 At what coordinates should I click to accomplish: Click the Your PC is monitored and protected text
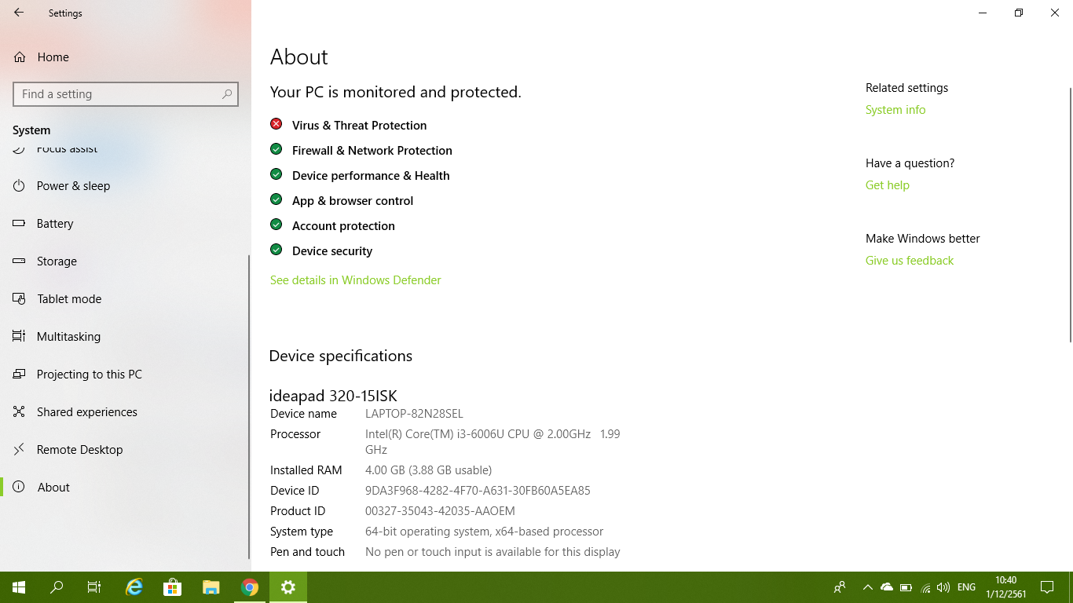395,92
